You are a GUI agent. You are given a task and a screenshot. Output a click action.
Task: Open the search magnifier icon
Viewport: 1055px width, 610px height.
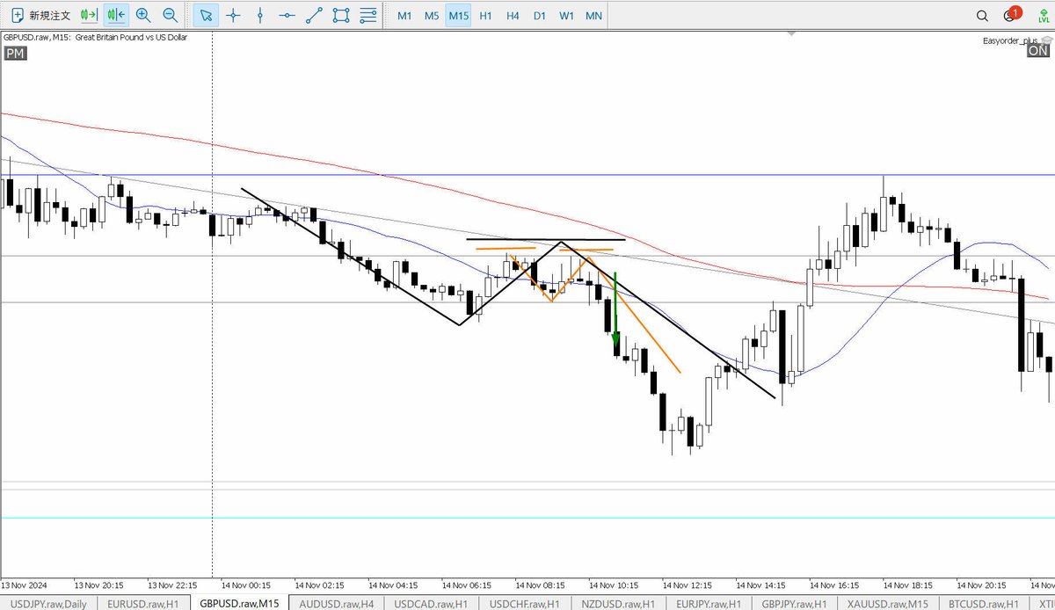pos(983,16)
